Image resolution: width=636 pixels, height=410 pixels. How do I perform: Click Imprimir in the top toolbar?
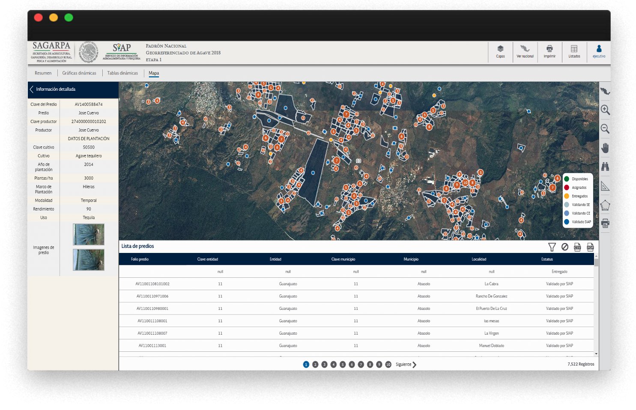coord(549,51)
